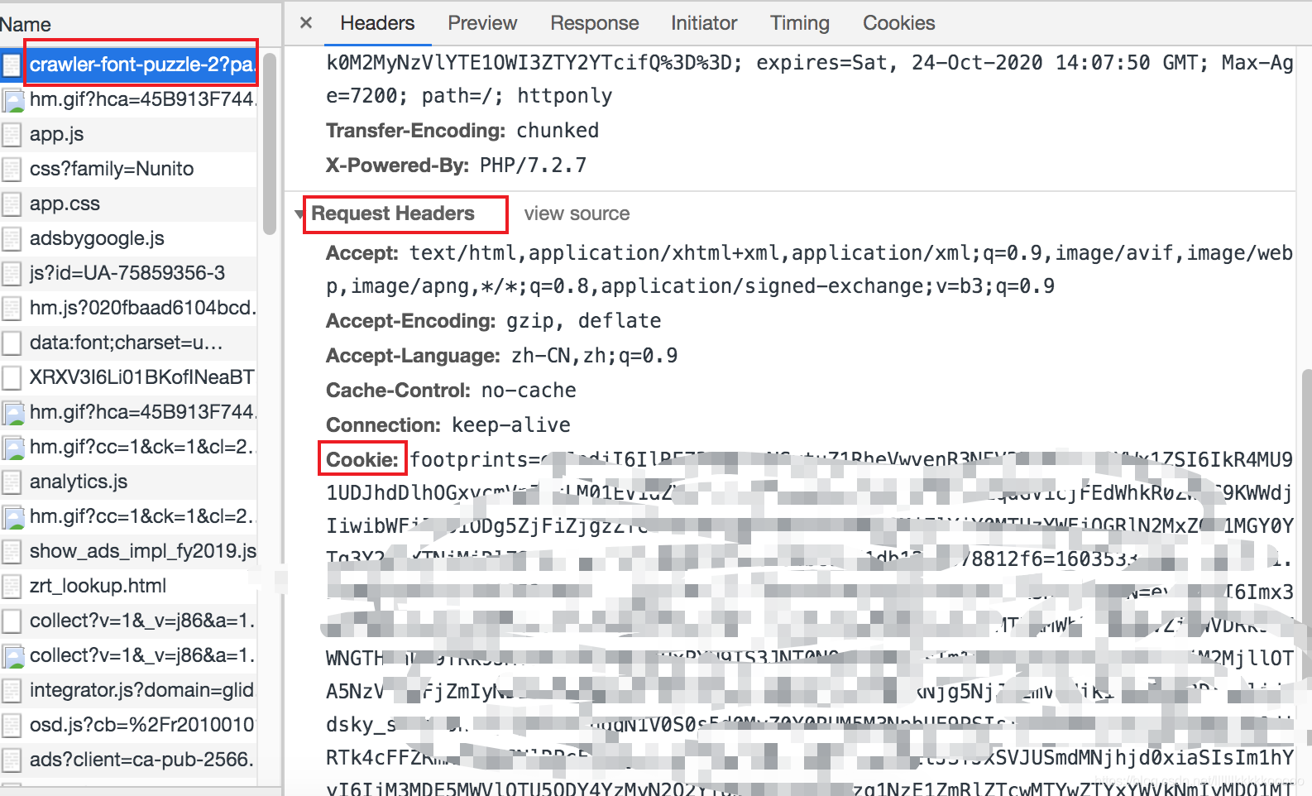This screenshot has height=796, width=1312.
Task: Select the osd.js?cb request
Action: coord(128,725)
